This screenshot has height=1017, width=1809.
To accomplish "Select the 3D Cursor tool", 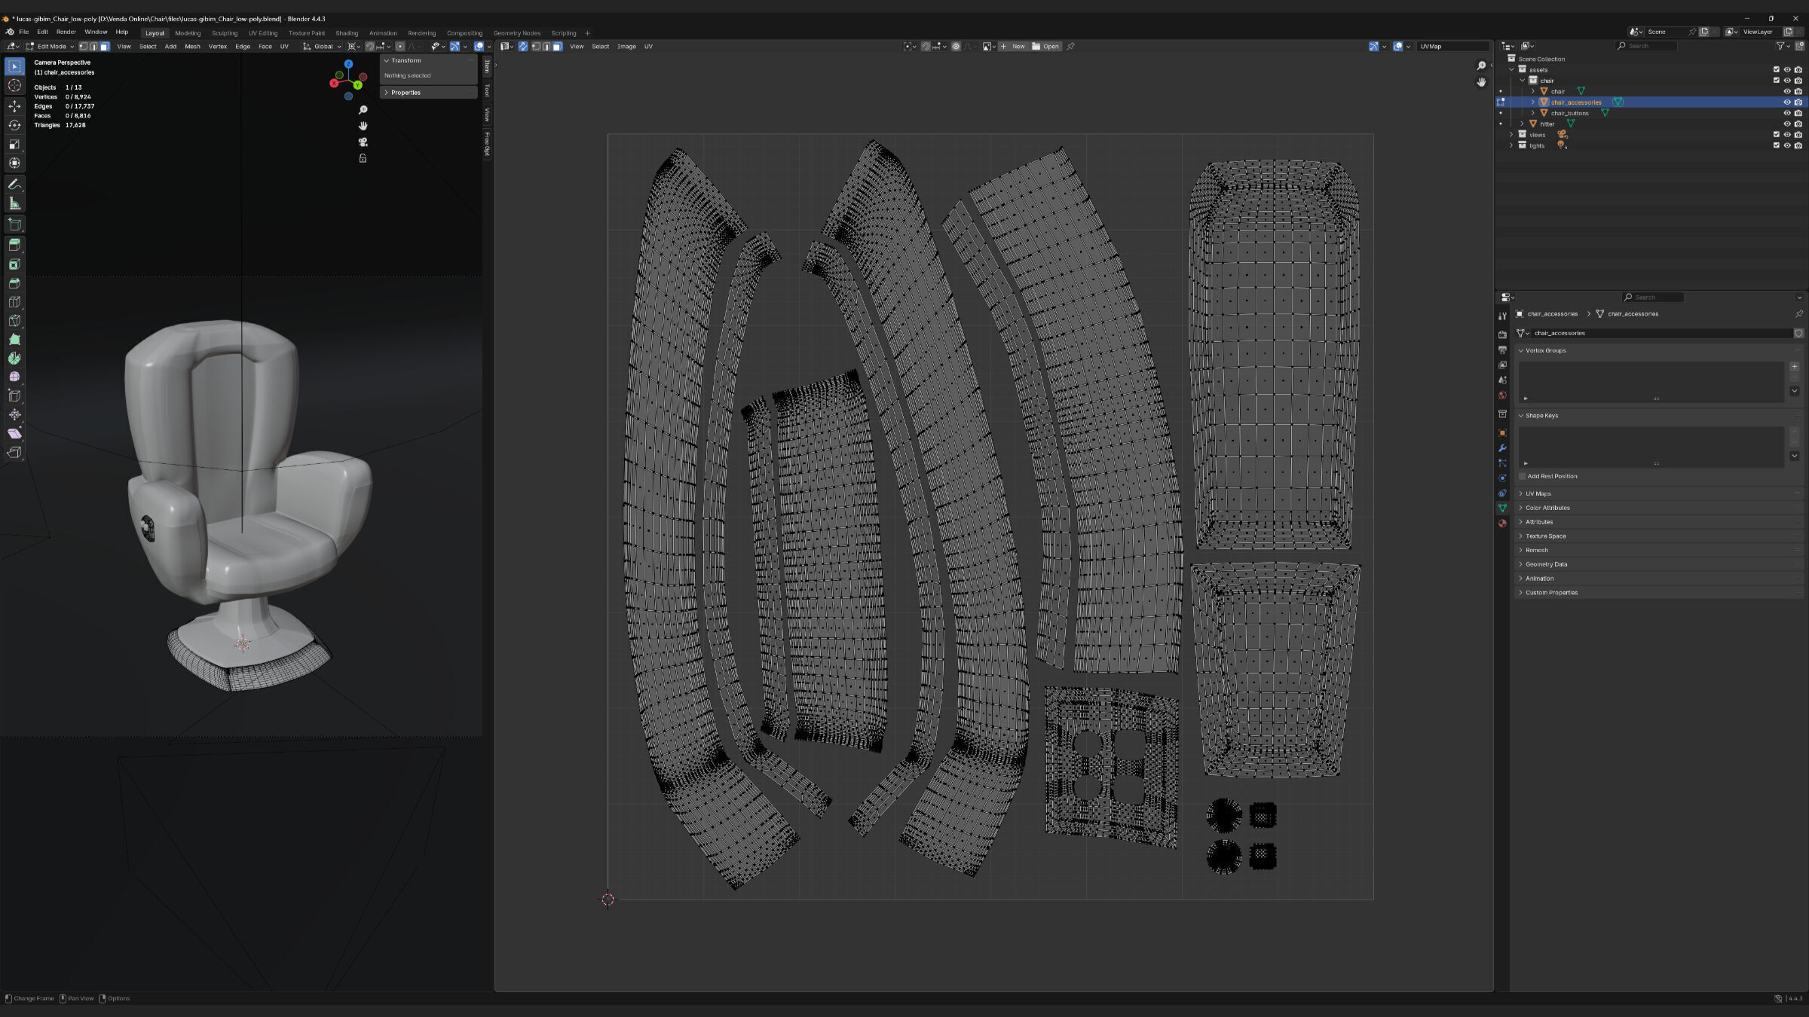I will [14, 86].
